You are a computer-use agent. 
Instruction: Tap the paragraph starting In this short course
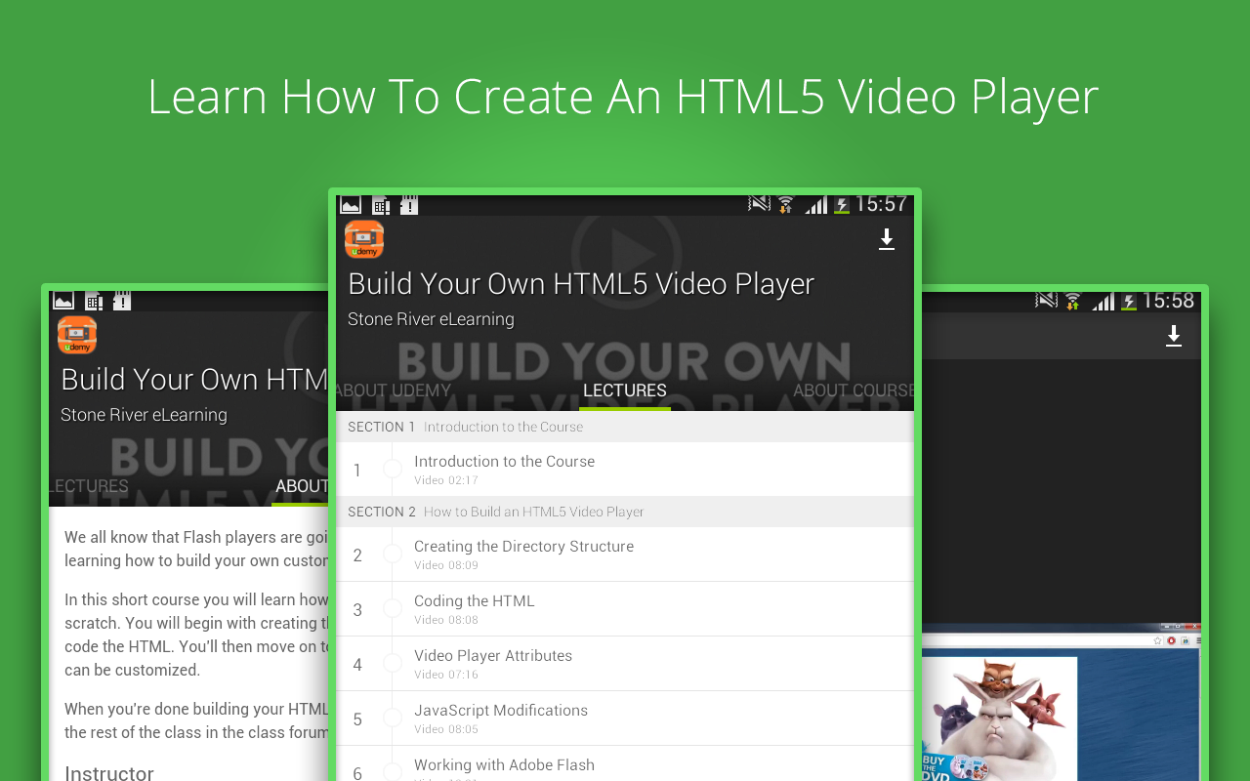coord(196,635)
